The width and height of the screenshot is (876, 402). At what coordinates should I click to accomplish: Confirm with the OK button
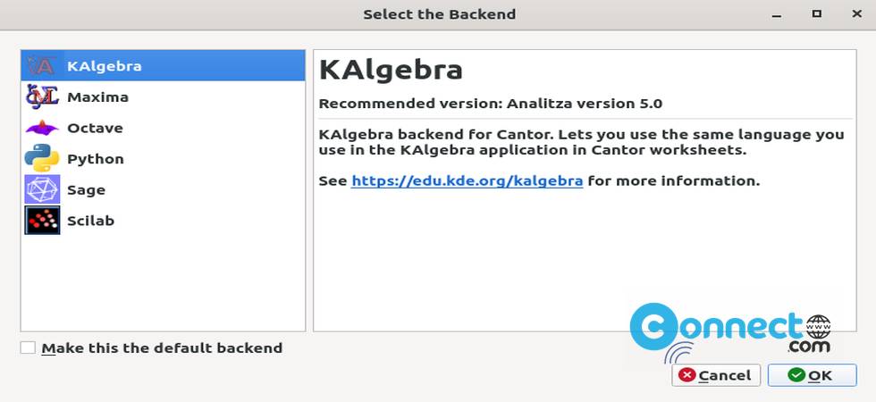(x=812, y=375)
